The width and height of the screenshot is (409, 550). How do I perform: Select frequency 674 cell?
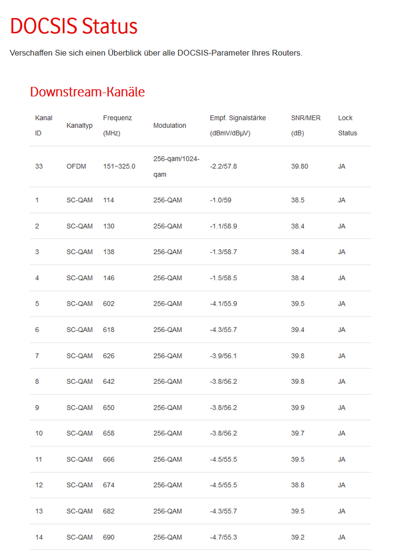click(x=109, y=485)
